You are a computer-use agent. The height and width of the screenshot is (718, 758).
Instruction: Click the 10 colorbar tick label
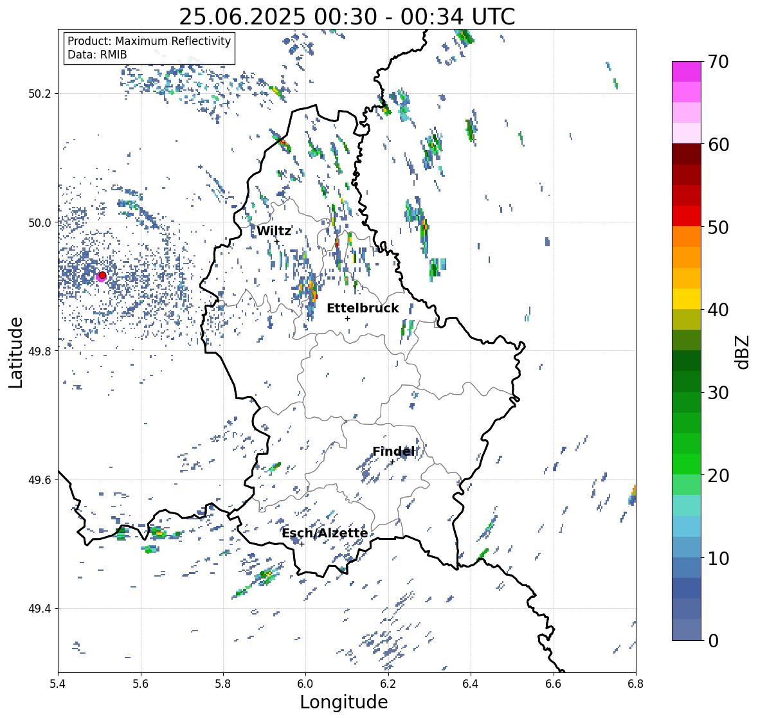718,558
